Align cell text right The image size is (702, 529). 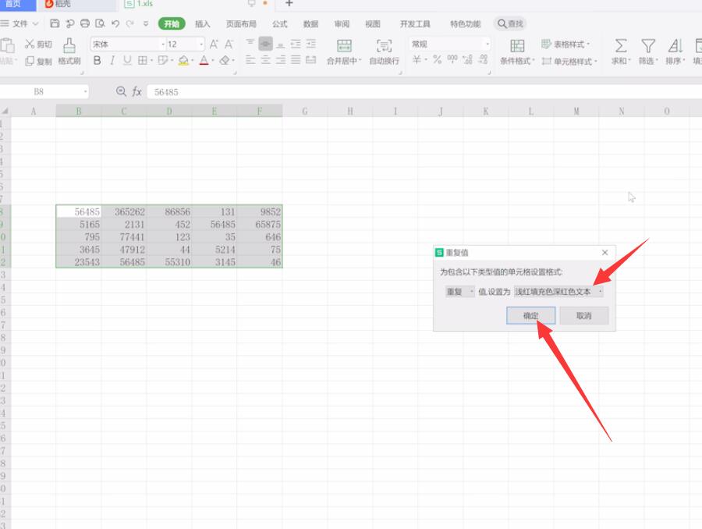click(281, 59)
